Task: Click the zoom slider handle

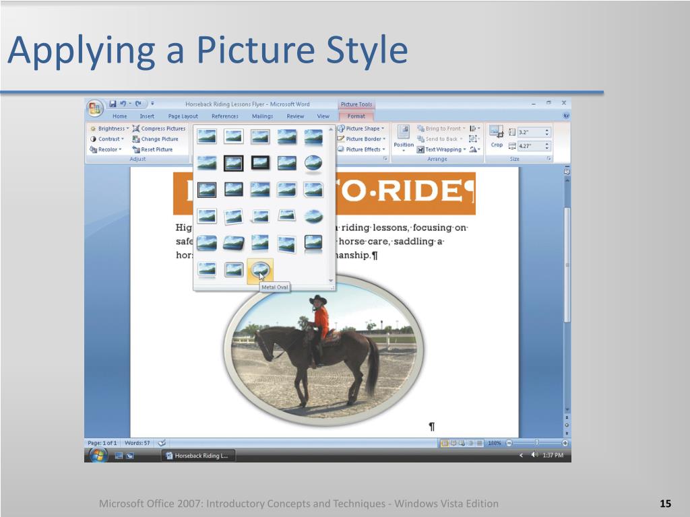Action: [x=536, y=443]
